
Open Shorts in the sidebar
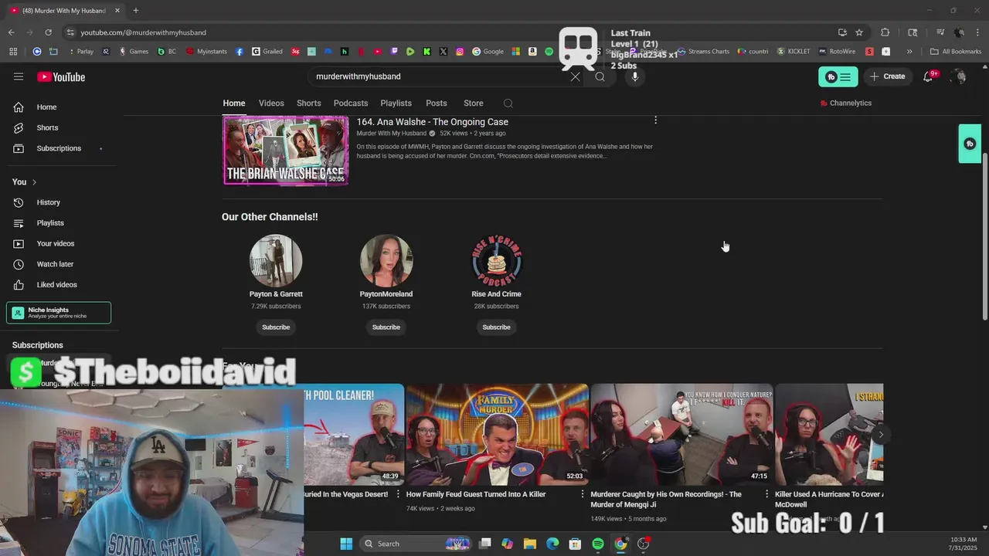[x=60, y=127]
